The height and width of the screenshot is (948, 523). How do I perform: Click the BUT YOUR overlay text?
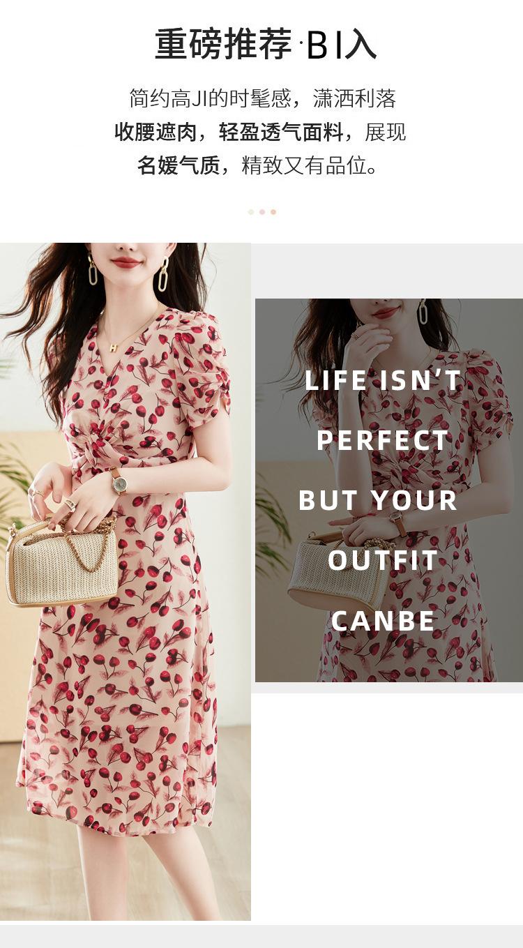coord(378,500)
